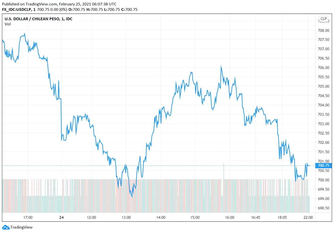This screenshot has height=233, width=334.
Task: Open the CLP currency selector
Action: 323,19
